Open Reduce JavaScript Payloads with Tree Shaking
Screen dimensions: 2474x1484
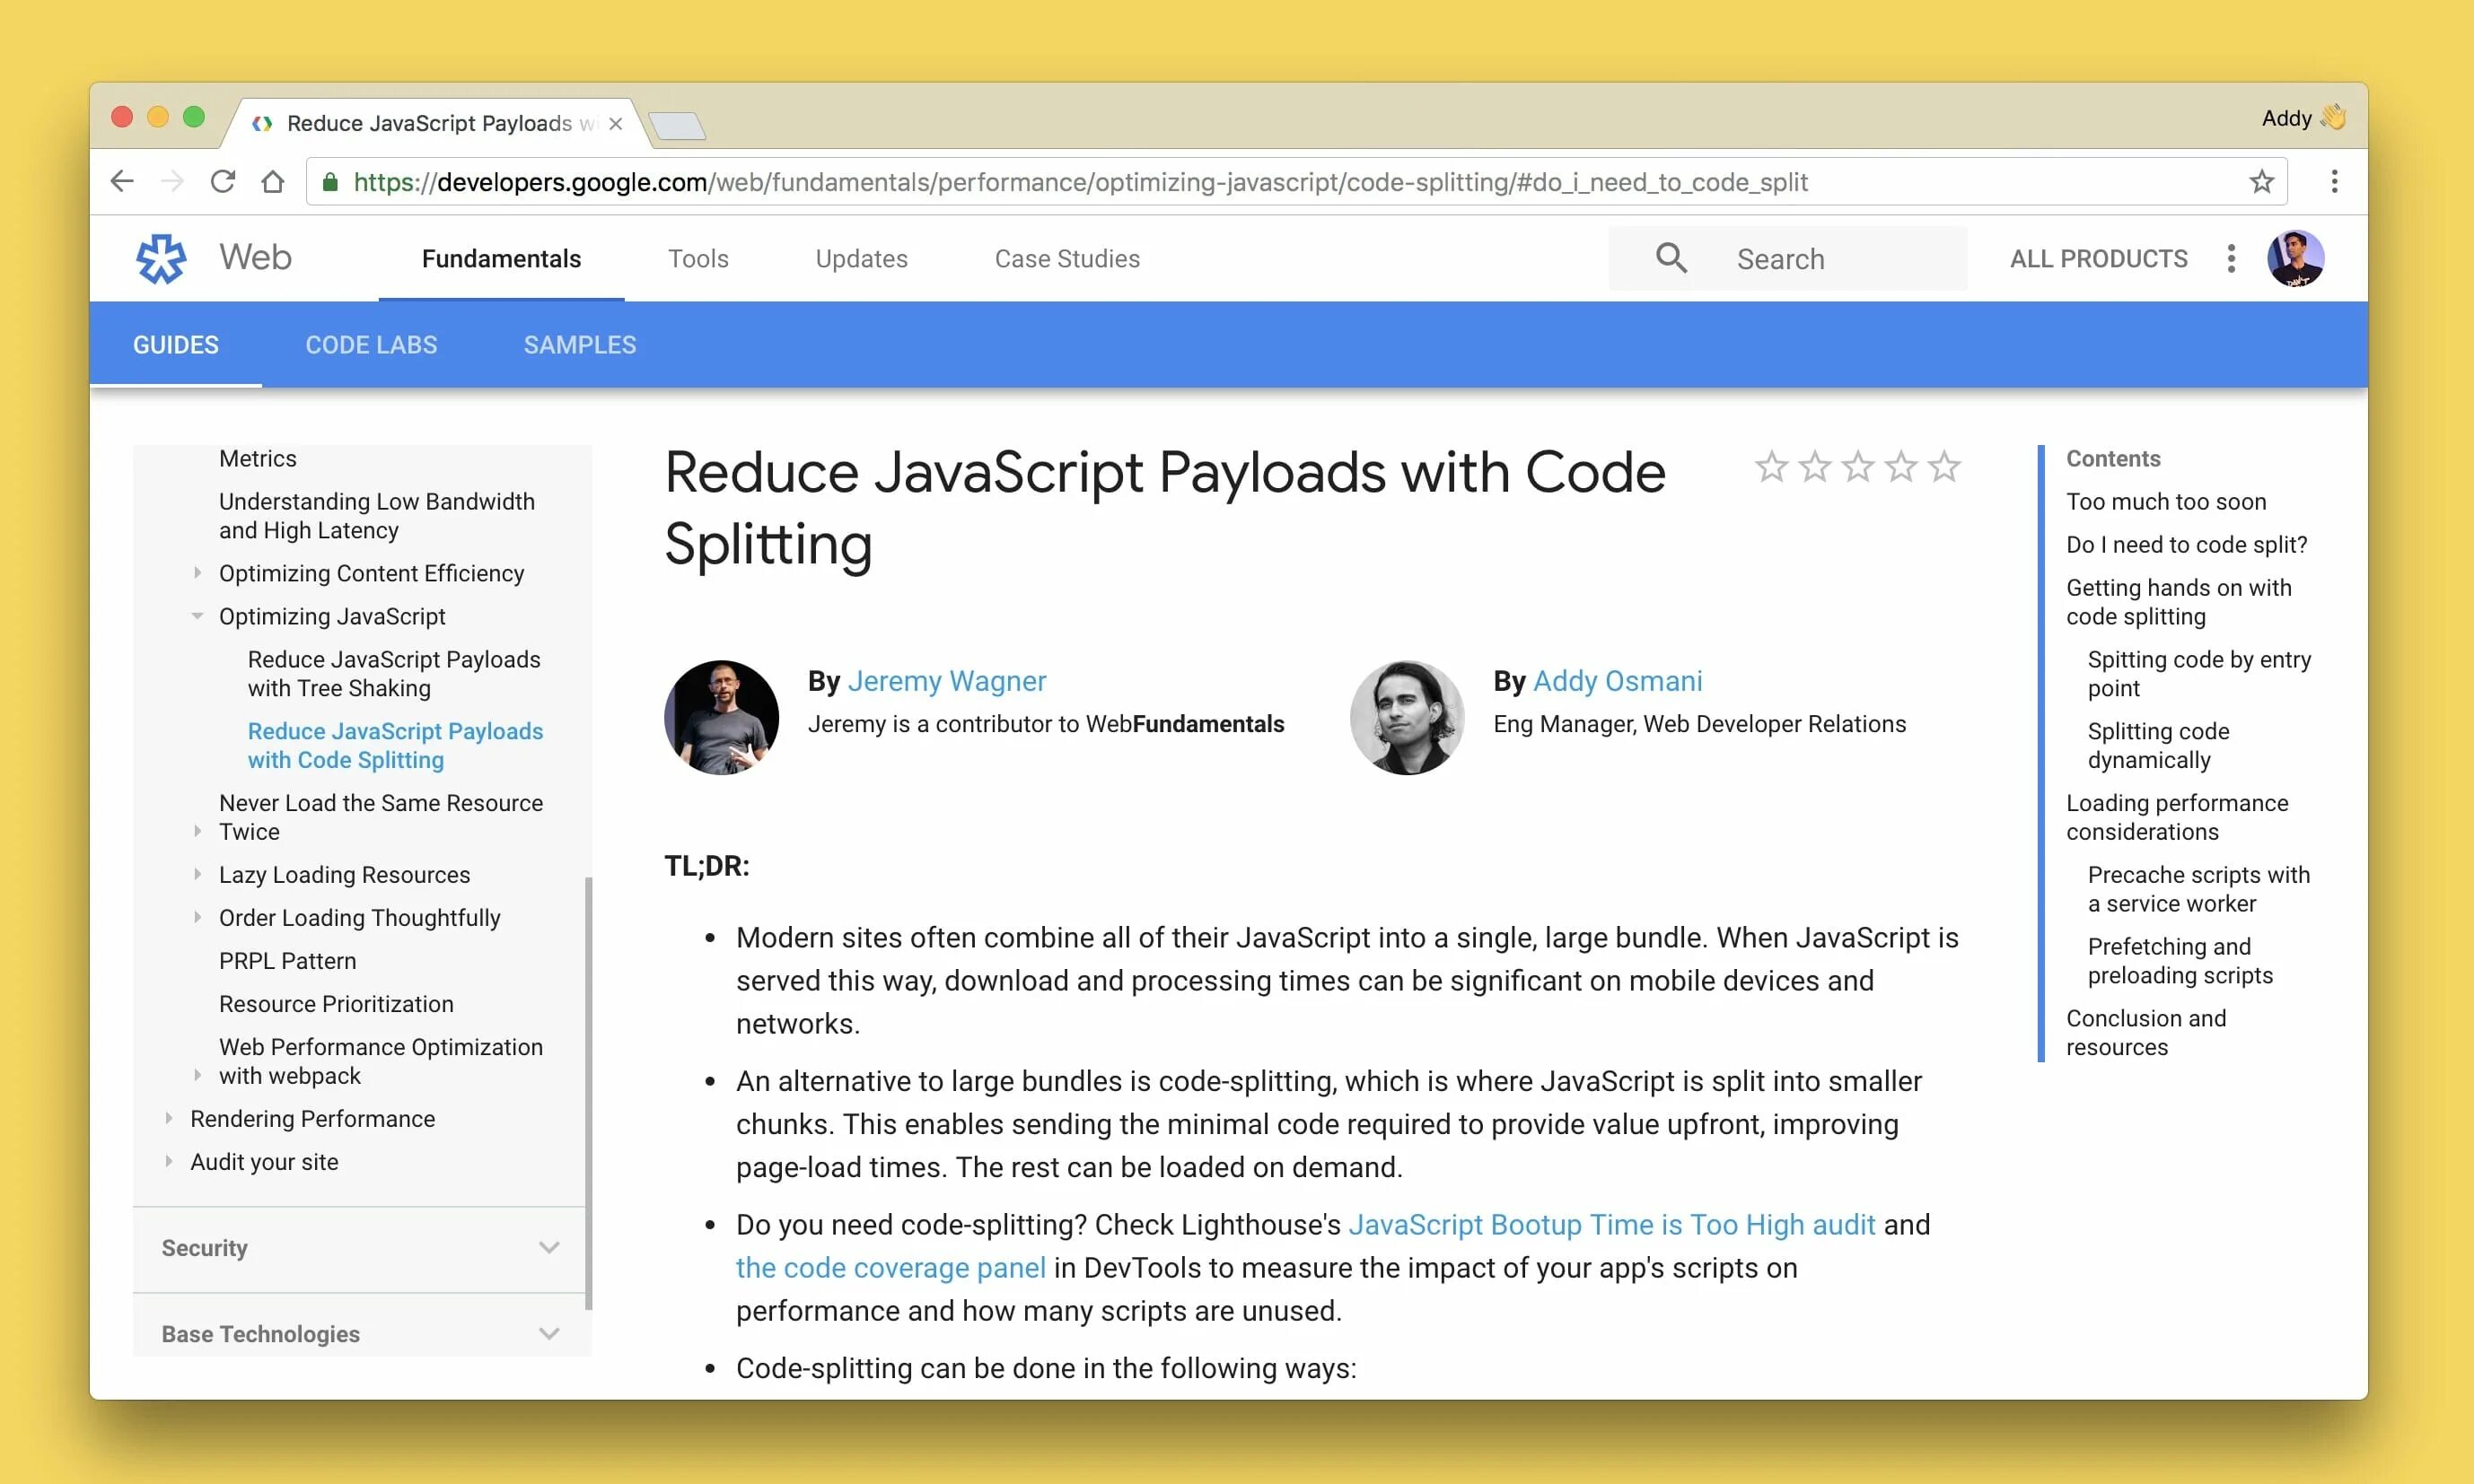[394, 674]
